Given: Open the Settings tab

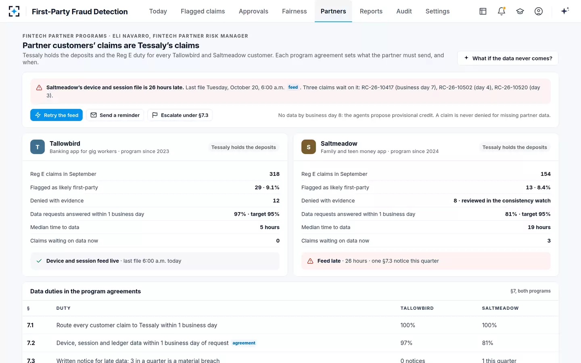Looking at the screenshot, I should 437,11.
